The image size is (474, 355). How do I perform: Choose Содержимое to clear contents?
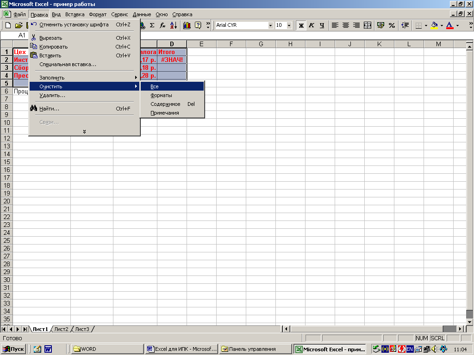[172, 104]
